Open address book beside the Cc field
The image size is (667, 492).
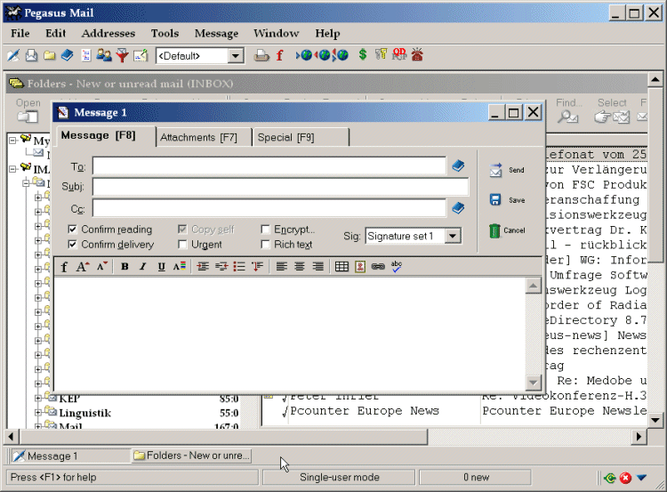click(458, 207)
